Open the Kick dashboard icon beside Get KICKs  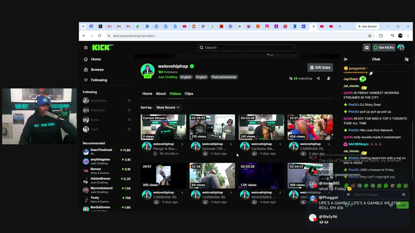click(x=367, y=48)
